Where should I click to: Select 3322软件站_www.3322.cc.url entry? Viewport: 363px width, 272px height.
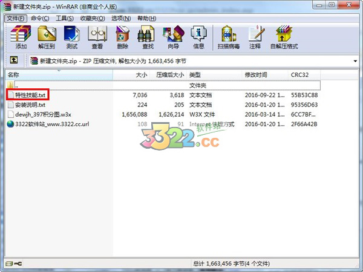tap(52, 124)
